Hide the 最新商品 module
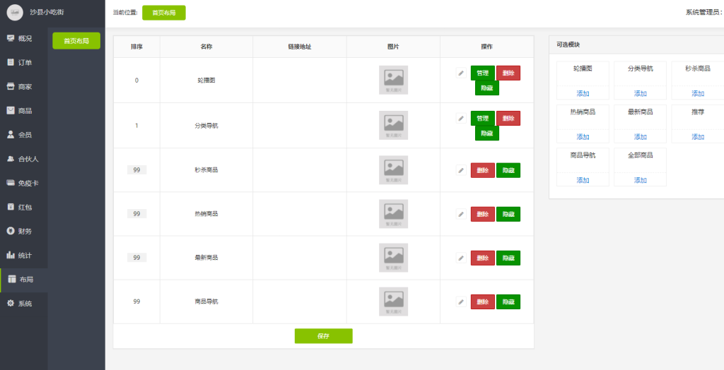 [508, 258]
